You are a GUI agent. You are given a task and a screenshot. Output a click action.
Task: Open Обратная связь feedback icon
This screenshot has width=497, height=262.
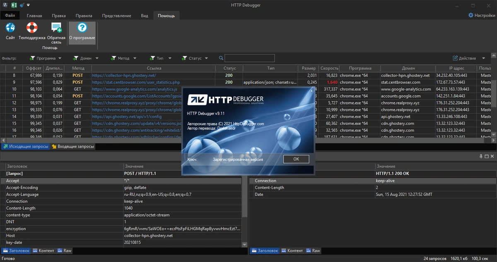point(56,28)
